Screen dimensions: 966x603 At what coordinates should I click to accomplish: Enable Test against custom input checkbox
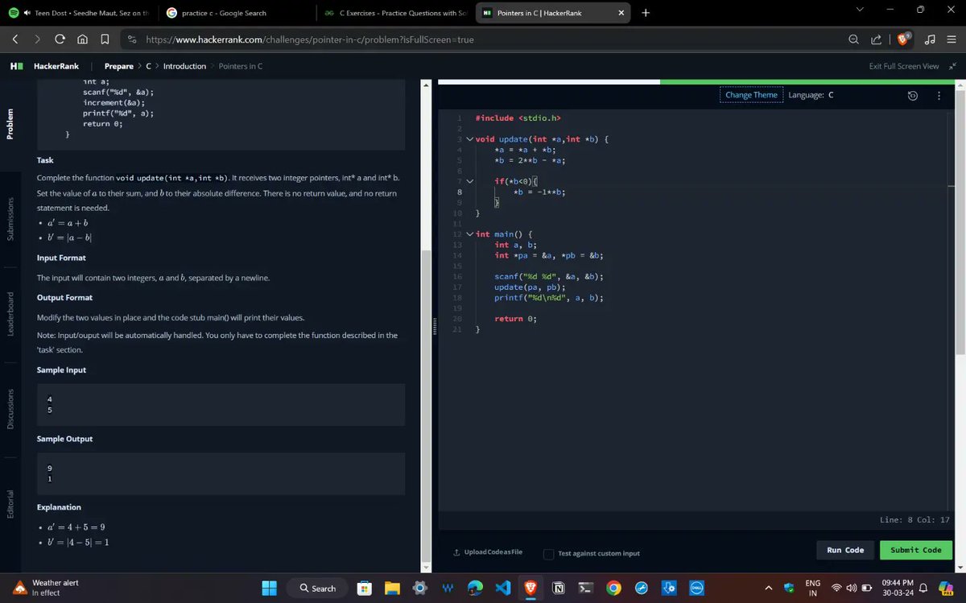[x=548, y=554]
